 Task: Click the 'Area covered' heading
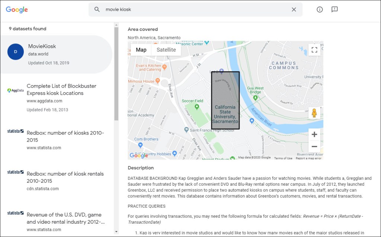143,29
